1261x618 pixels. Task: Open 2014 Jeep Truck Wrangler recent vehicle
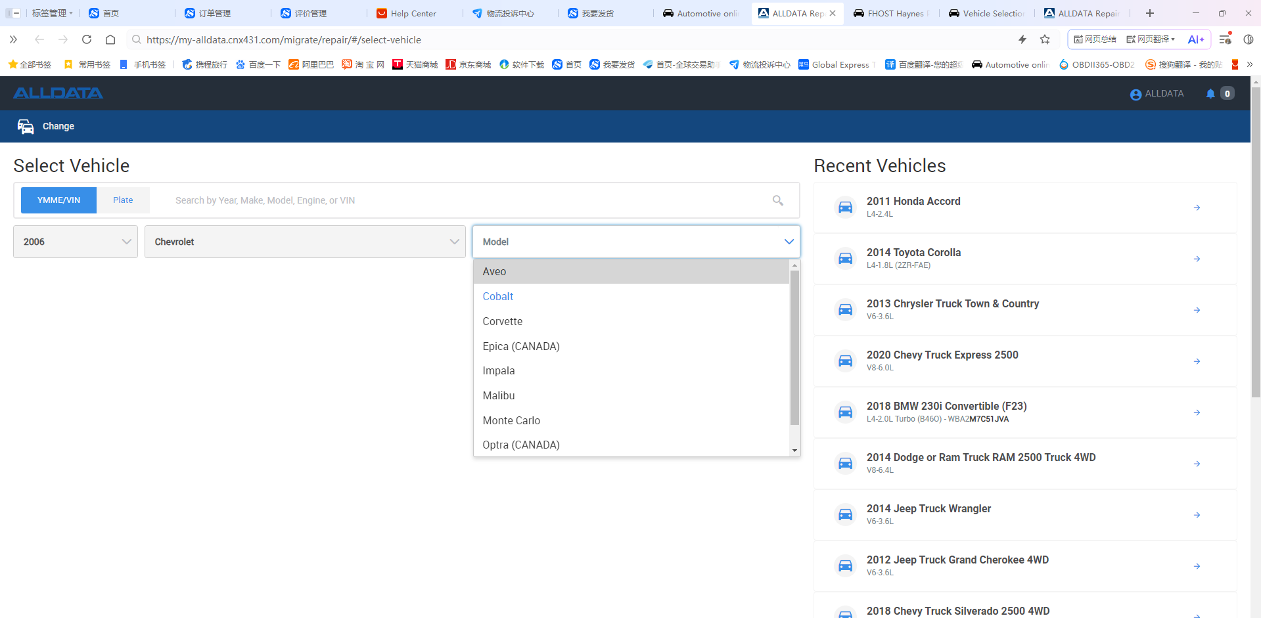point(1025,515)
